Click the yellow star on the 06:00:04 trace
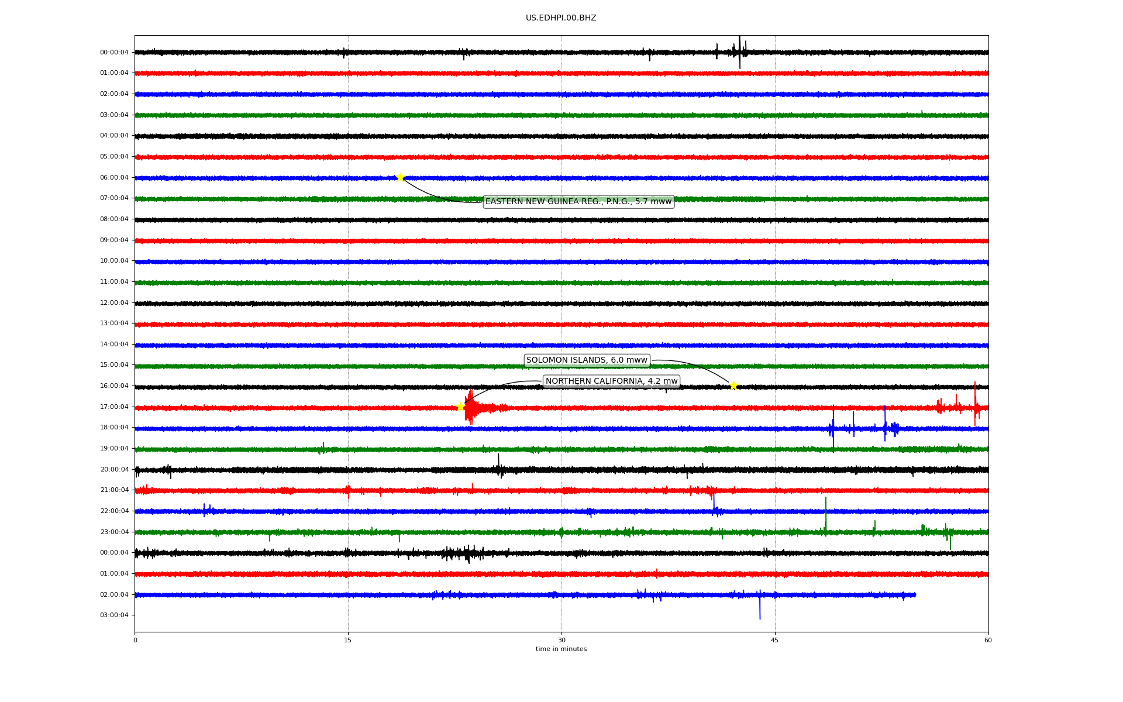The height and width of the screenshot is (702, 1123). 400,177
